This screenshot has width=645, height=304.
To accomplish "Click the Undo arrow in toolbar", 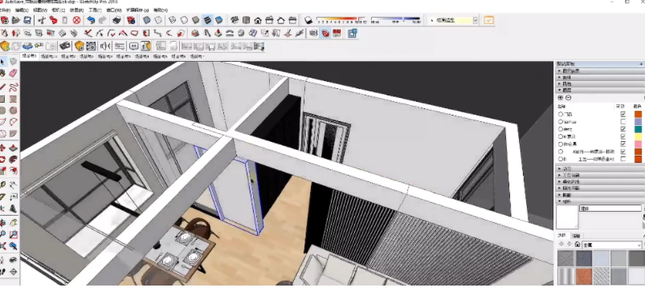I will tap(91, 20).
